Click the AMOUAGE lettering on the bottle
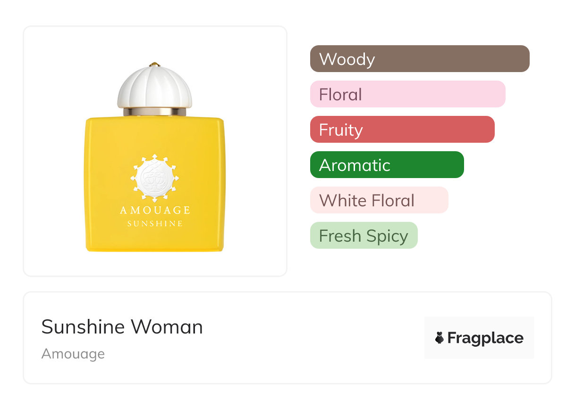The image size is (575, 407). coord(155,210)
